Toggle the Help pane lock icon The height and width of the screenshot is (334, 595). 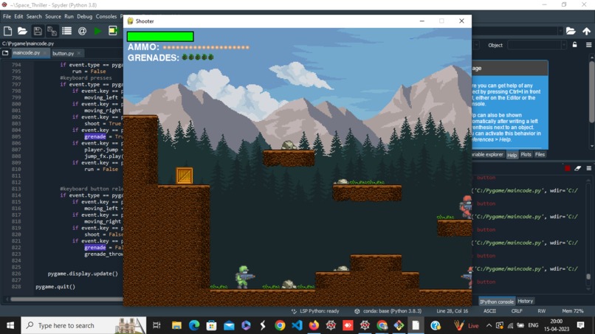click(x=575, y=45)
